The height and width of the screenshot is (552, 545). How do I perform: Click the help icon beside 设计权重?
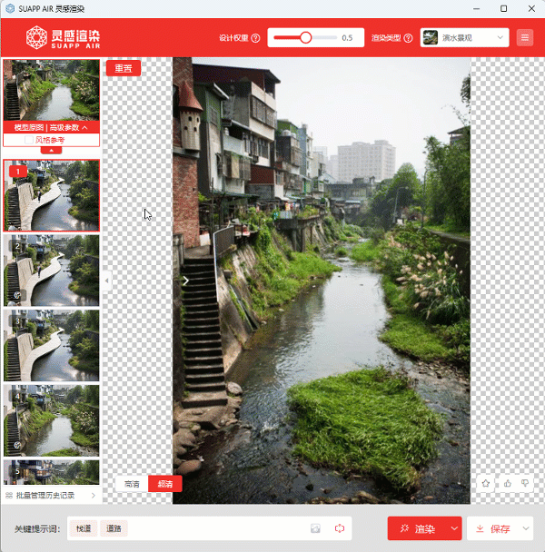[x=255, y=38]
